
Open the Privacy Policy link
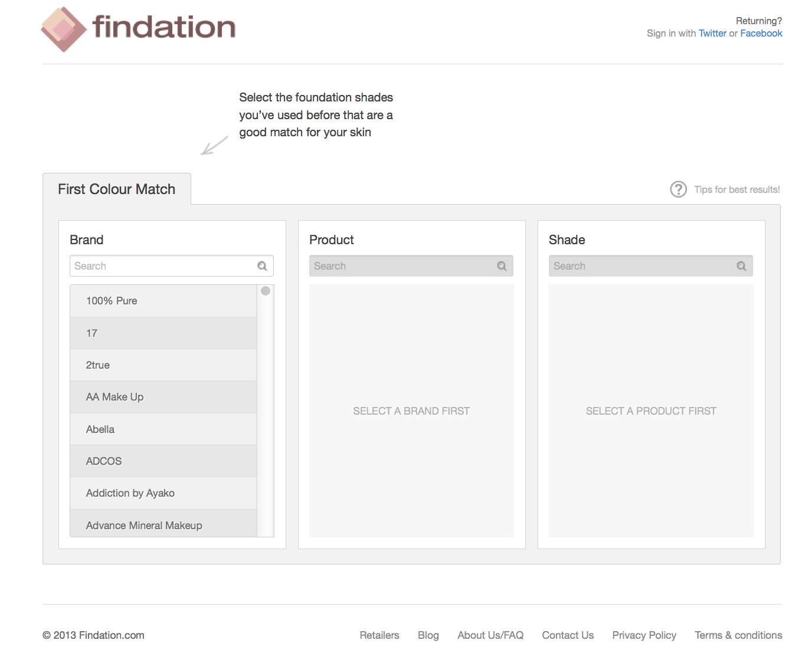(644, 635)
